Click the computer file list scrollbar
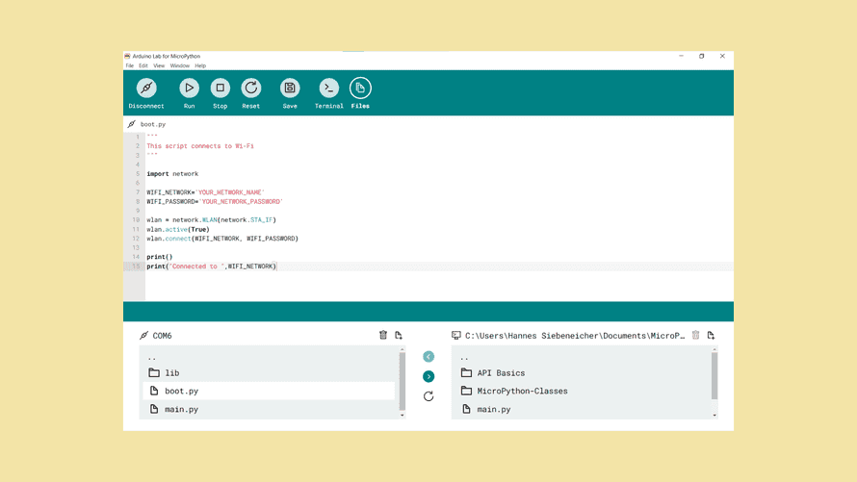Screen dimensions: 857x482 714,375
